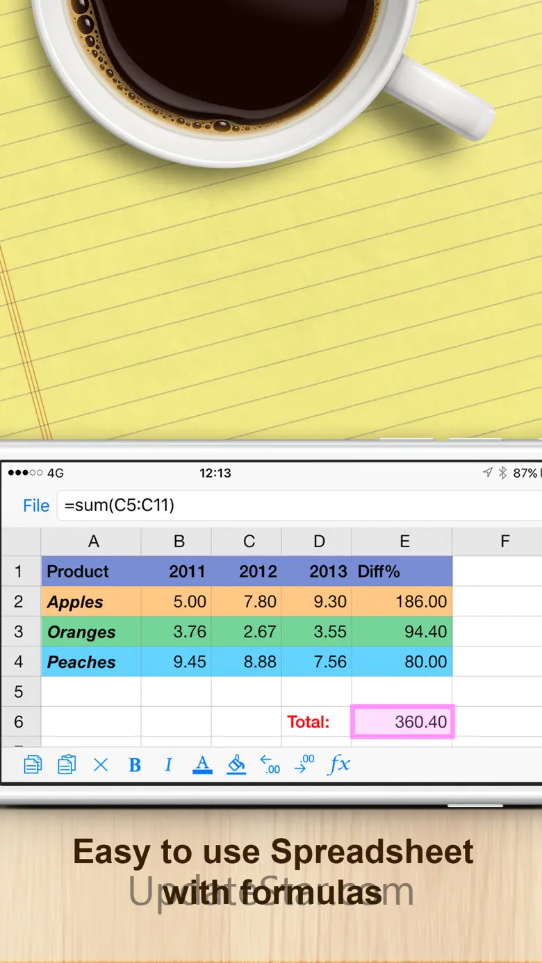Image resolution: width=542 pixels, height=963 pixels.
Task: Select column E header
Action: (x=404, y=542)
